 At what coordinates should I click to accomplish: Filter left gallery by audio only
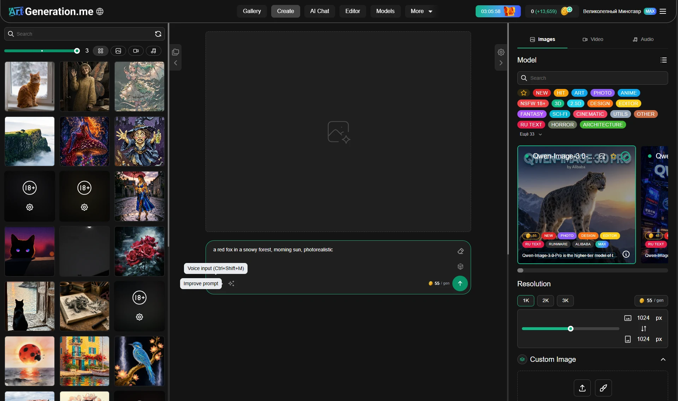pyautogui.click(x=154, y=51)
